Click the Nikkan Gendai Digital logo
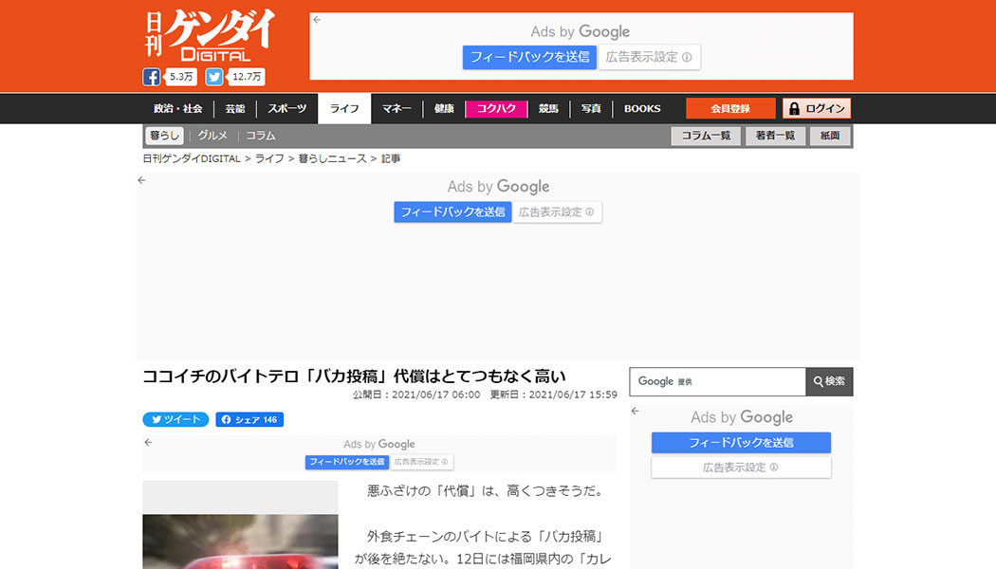Screen dimensions: 996x569 [x=210, y=36]
